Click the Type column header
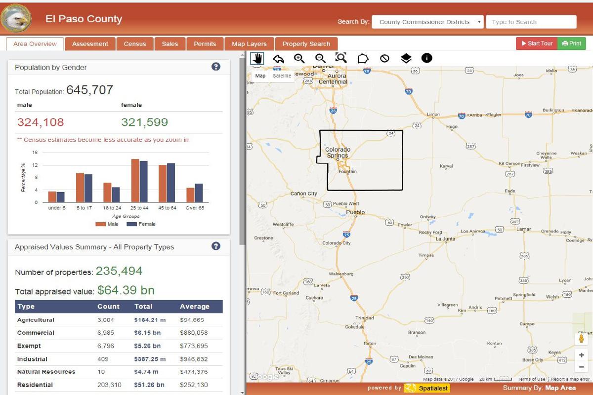Viewport: 593px width, 395px height. pyautogui.click(x=26, y=307)
